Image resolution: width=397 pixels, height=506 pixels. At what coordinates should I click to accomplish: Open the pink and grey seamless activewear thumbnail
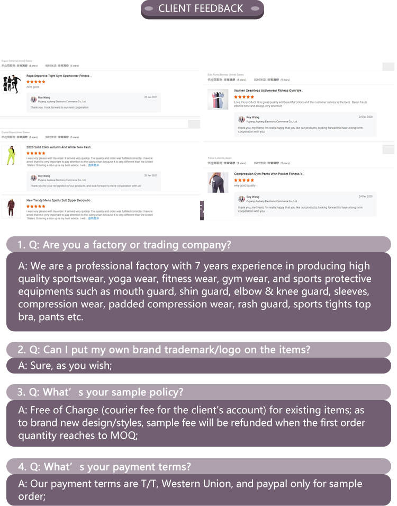click(x=218, y=99)
